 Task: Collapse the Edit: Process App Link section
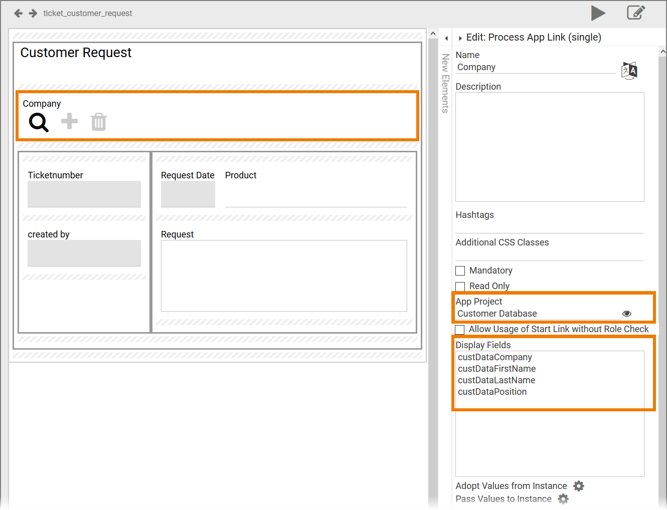pos(460,38)
